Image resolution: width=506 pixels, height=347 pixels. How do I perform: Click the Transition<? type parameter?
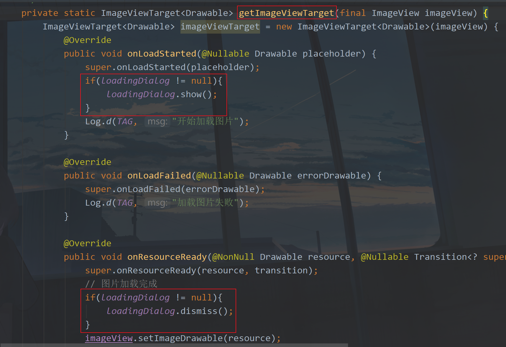(x=445, y=257)
